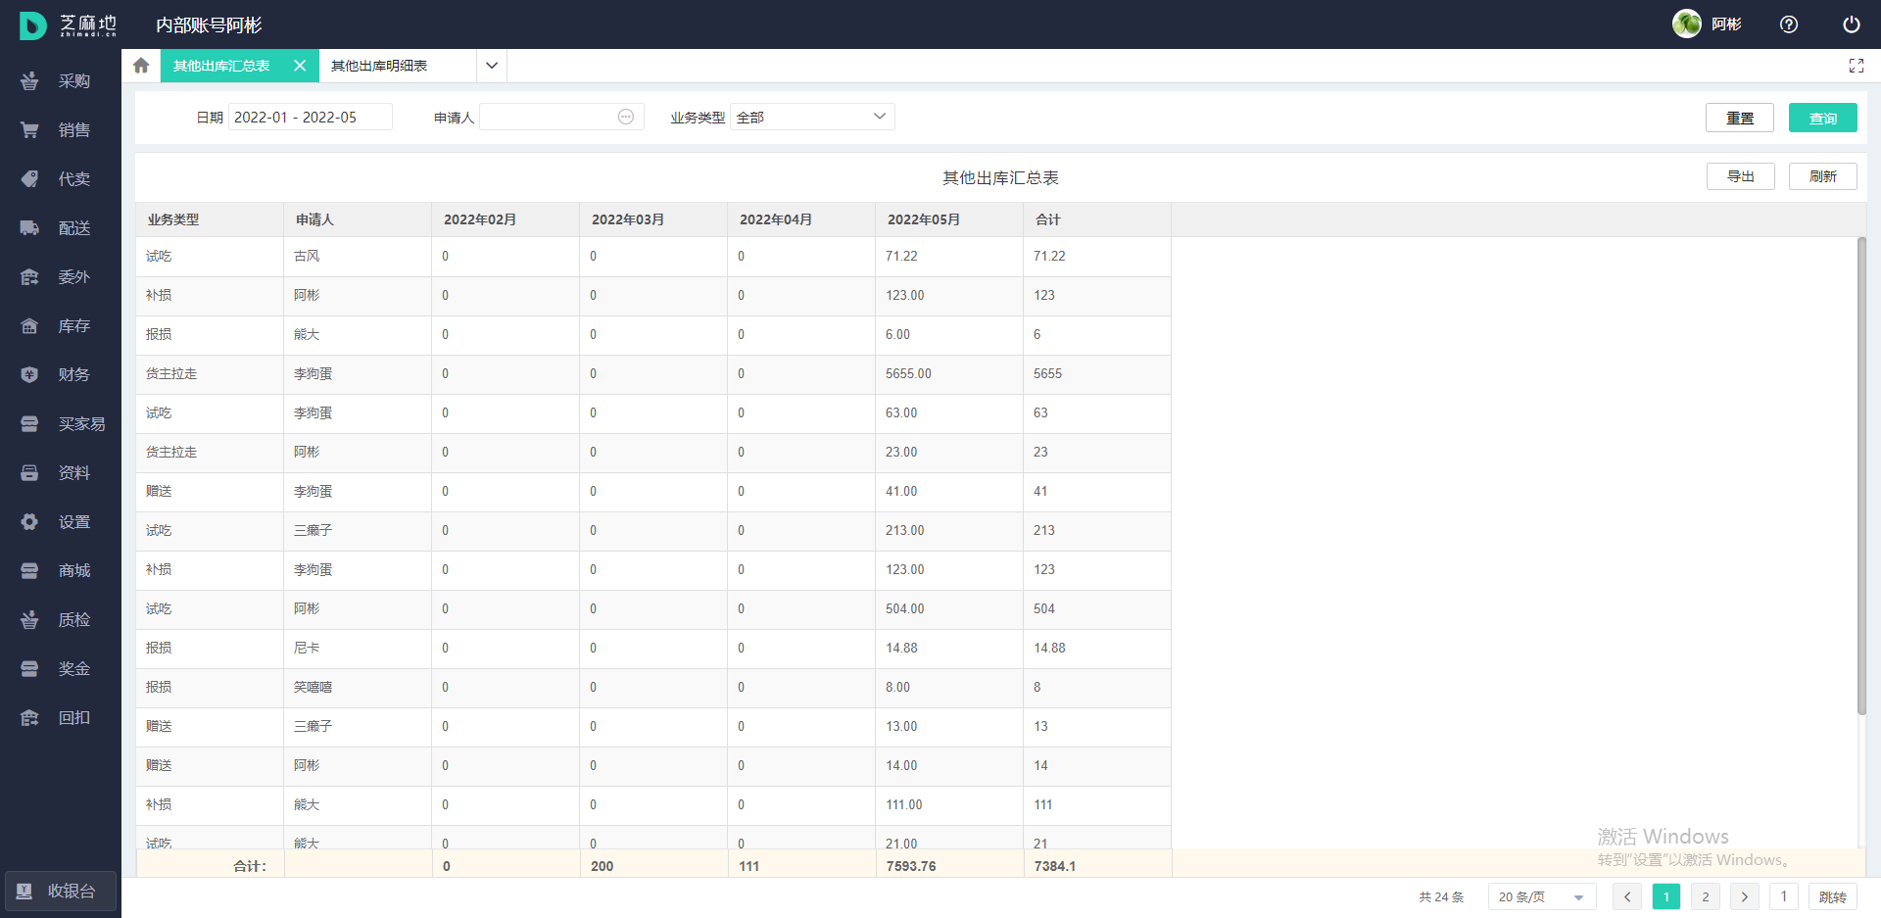The width and height of the screenshot is (1881, 918).
Task: Open the 商城 mall icon
Action: [x=29, y=571]
